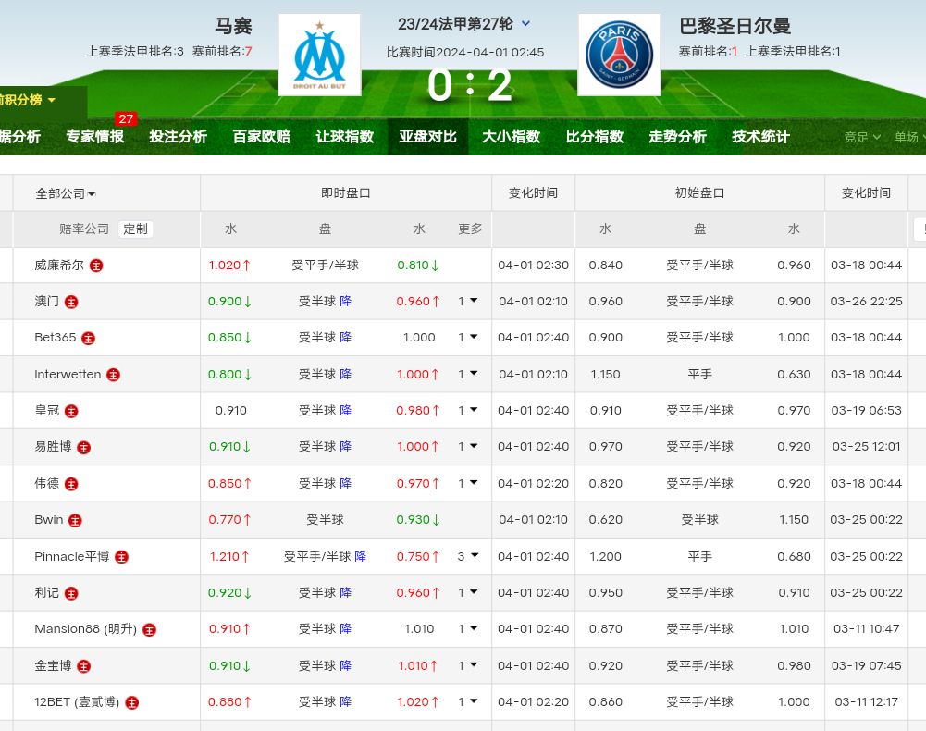The width and height of the screenshot is (926, 731).
Task: Switch to the 大小指数 tab
Action: (x=511, y=137)
